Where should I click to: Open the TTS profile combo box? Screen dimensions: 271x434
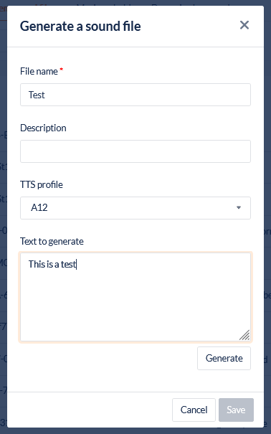[135, 208]
